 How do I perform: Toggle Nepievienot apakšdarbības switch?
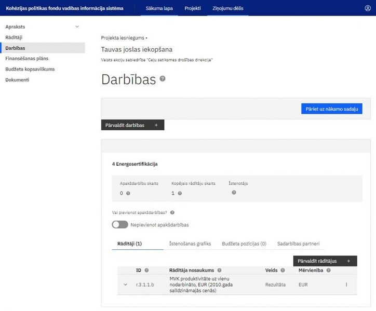pos(120,225)
